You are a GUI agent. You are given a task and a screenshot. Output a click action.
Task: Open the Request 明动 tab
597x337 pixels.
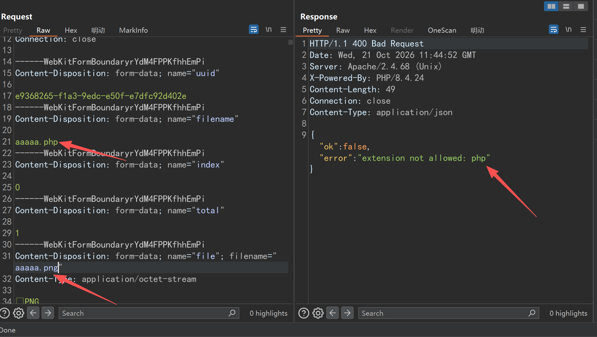98,30
